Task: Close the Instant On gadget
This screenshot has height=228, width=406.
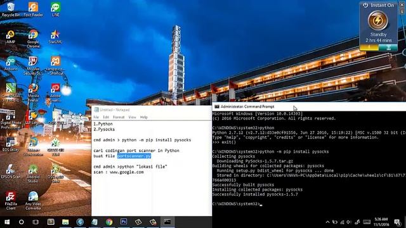Action: pos(402,4)
